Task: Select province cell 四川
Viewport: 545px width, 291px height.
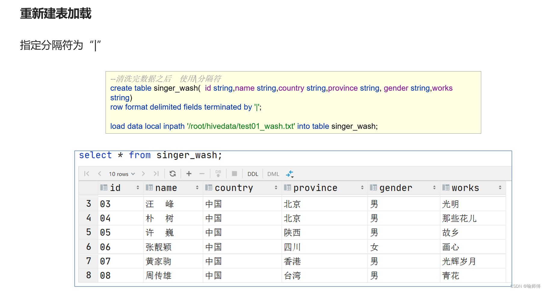Action: [x=325, y=247]
